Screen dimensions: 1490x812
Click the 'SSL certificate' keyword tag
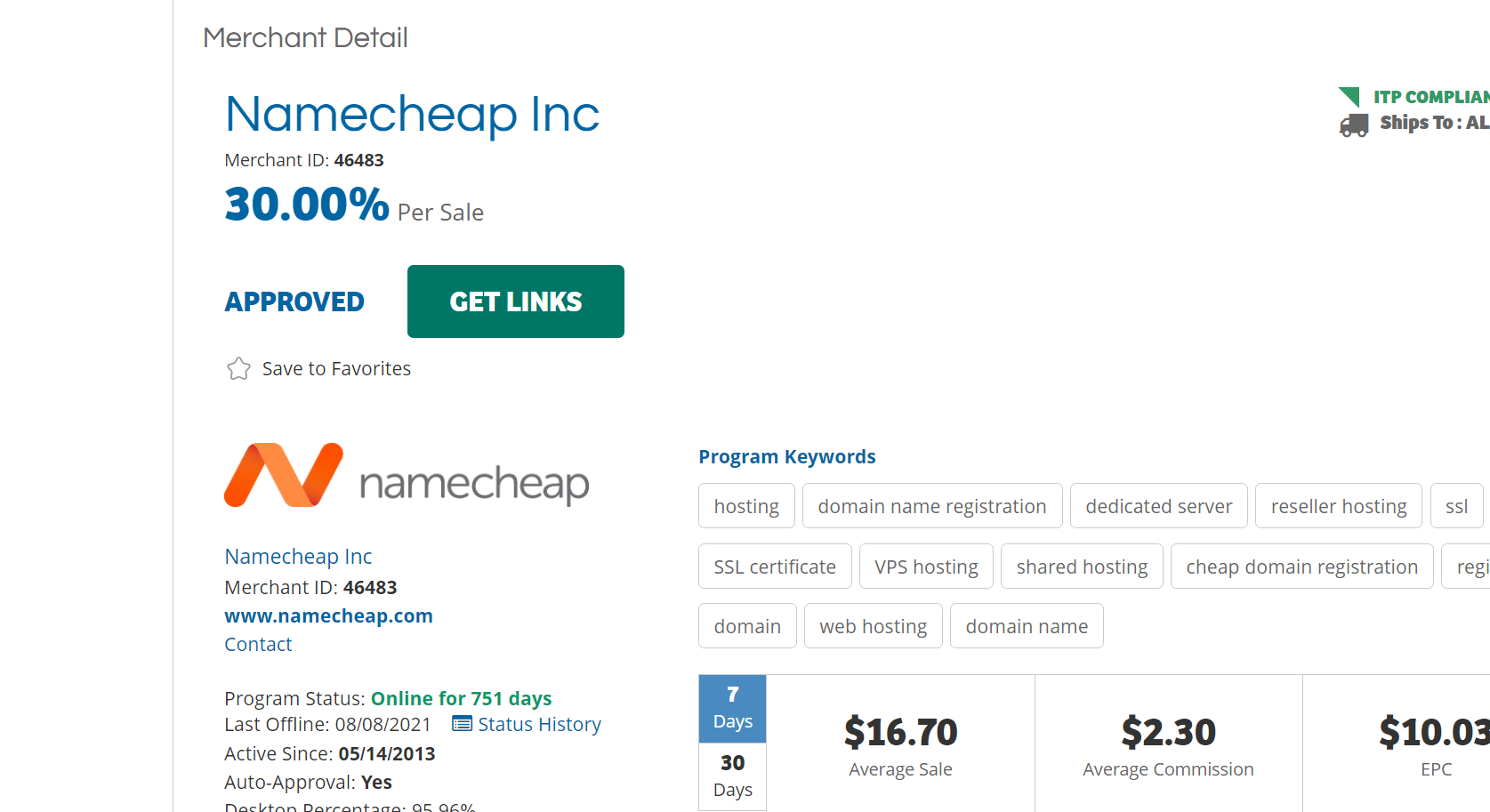pos(774,567)
